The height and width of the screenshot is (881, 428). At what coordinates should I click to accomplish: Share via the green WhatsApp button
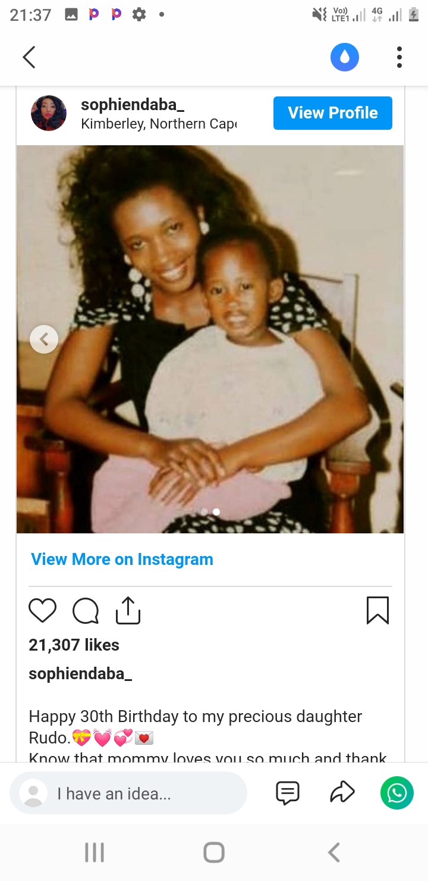397,793
